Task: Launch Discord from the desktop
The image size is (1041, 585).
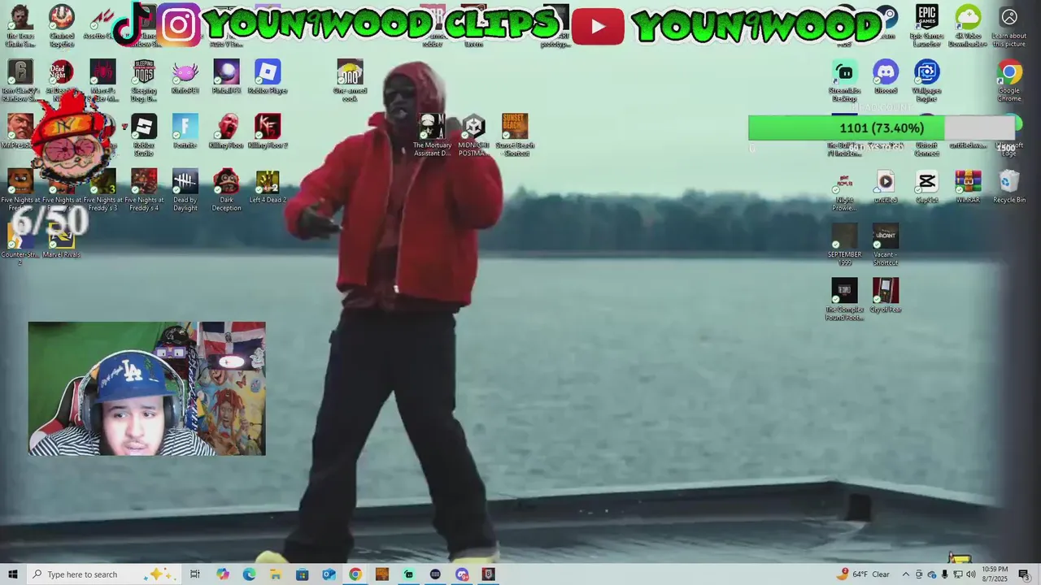Action: click(x=885, y=77)
